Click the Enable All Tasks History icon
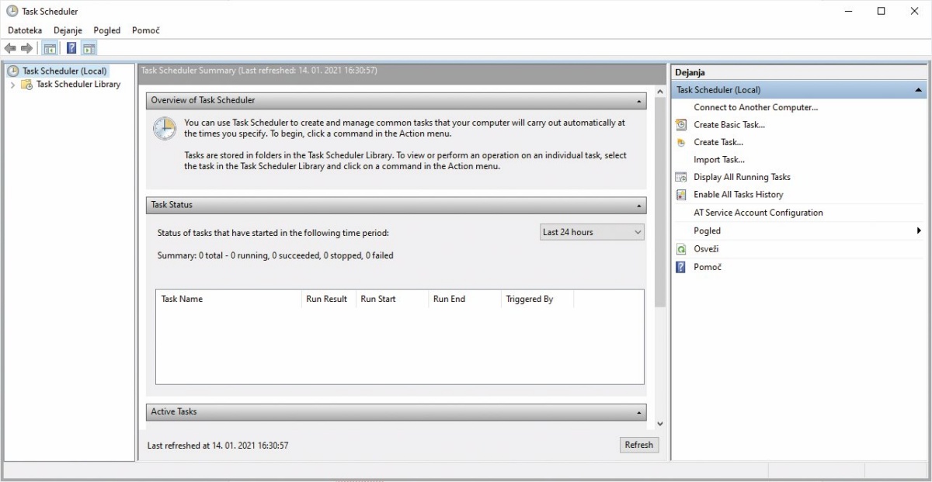This screenshot has height=482, width=932. [681, 195]
